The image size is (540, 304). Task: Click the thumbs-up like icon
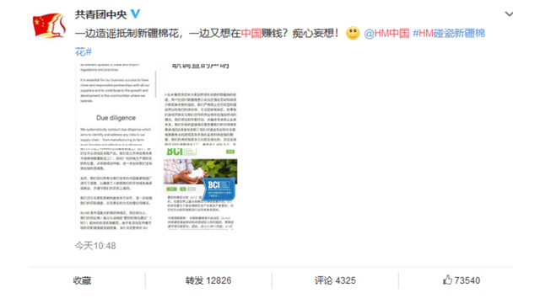tap(447, 280)
